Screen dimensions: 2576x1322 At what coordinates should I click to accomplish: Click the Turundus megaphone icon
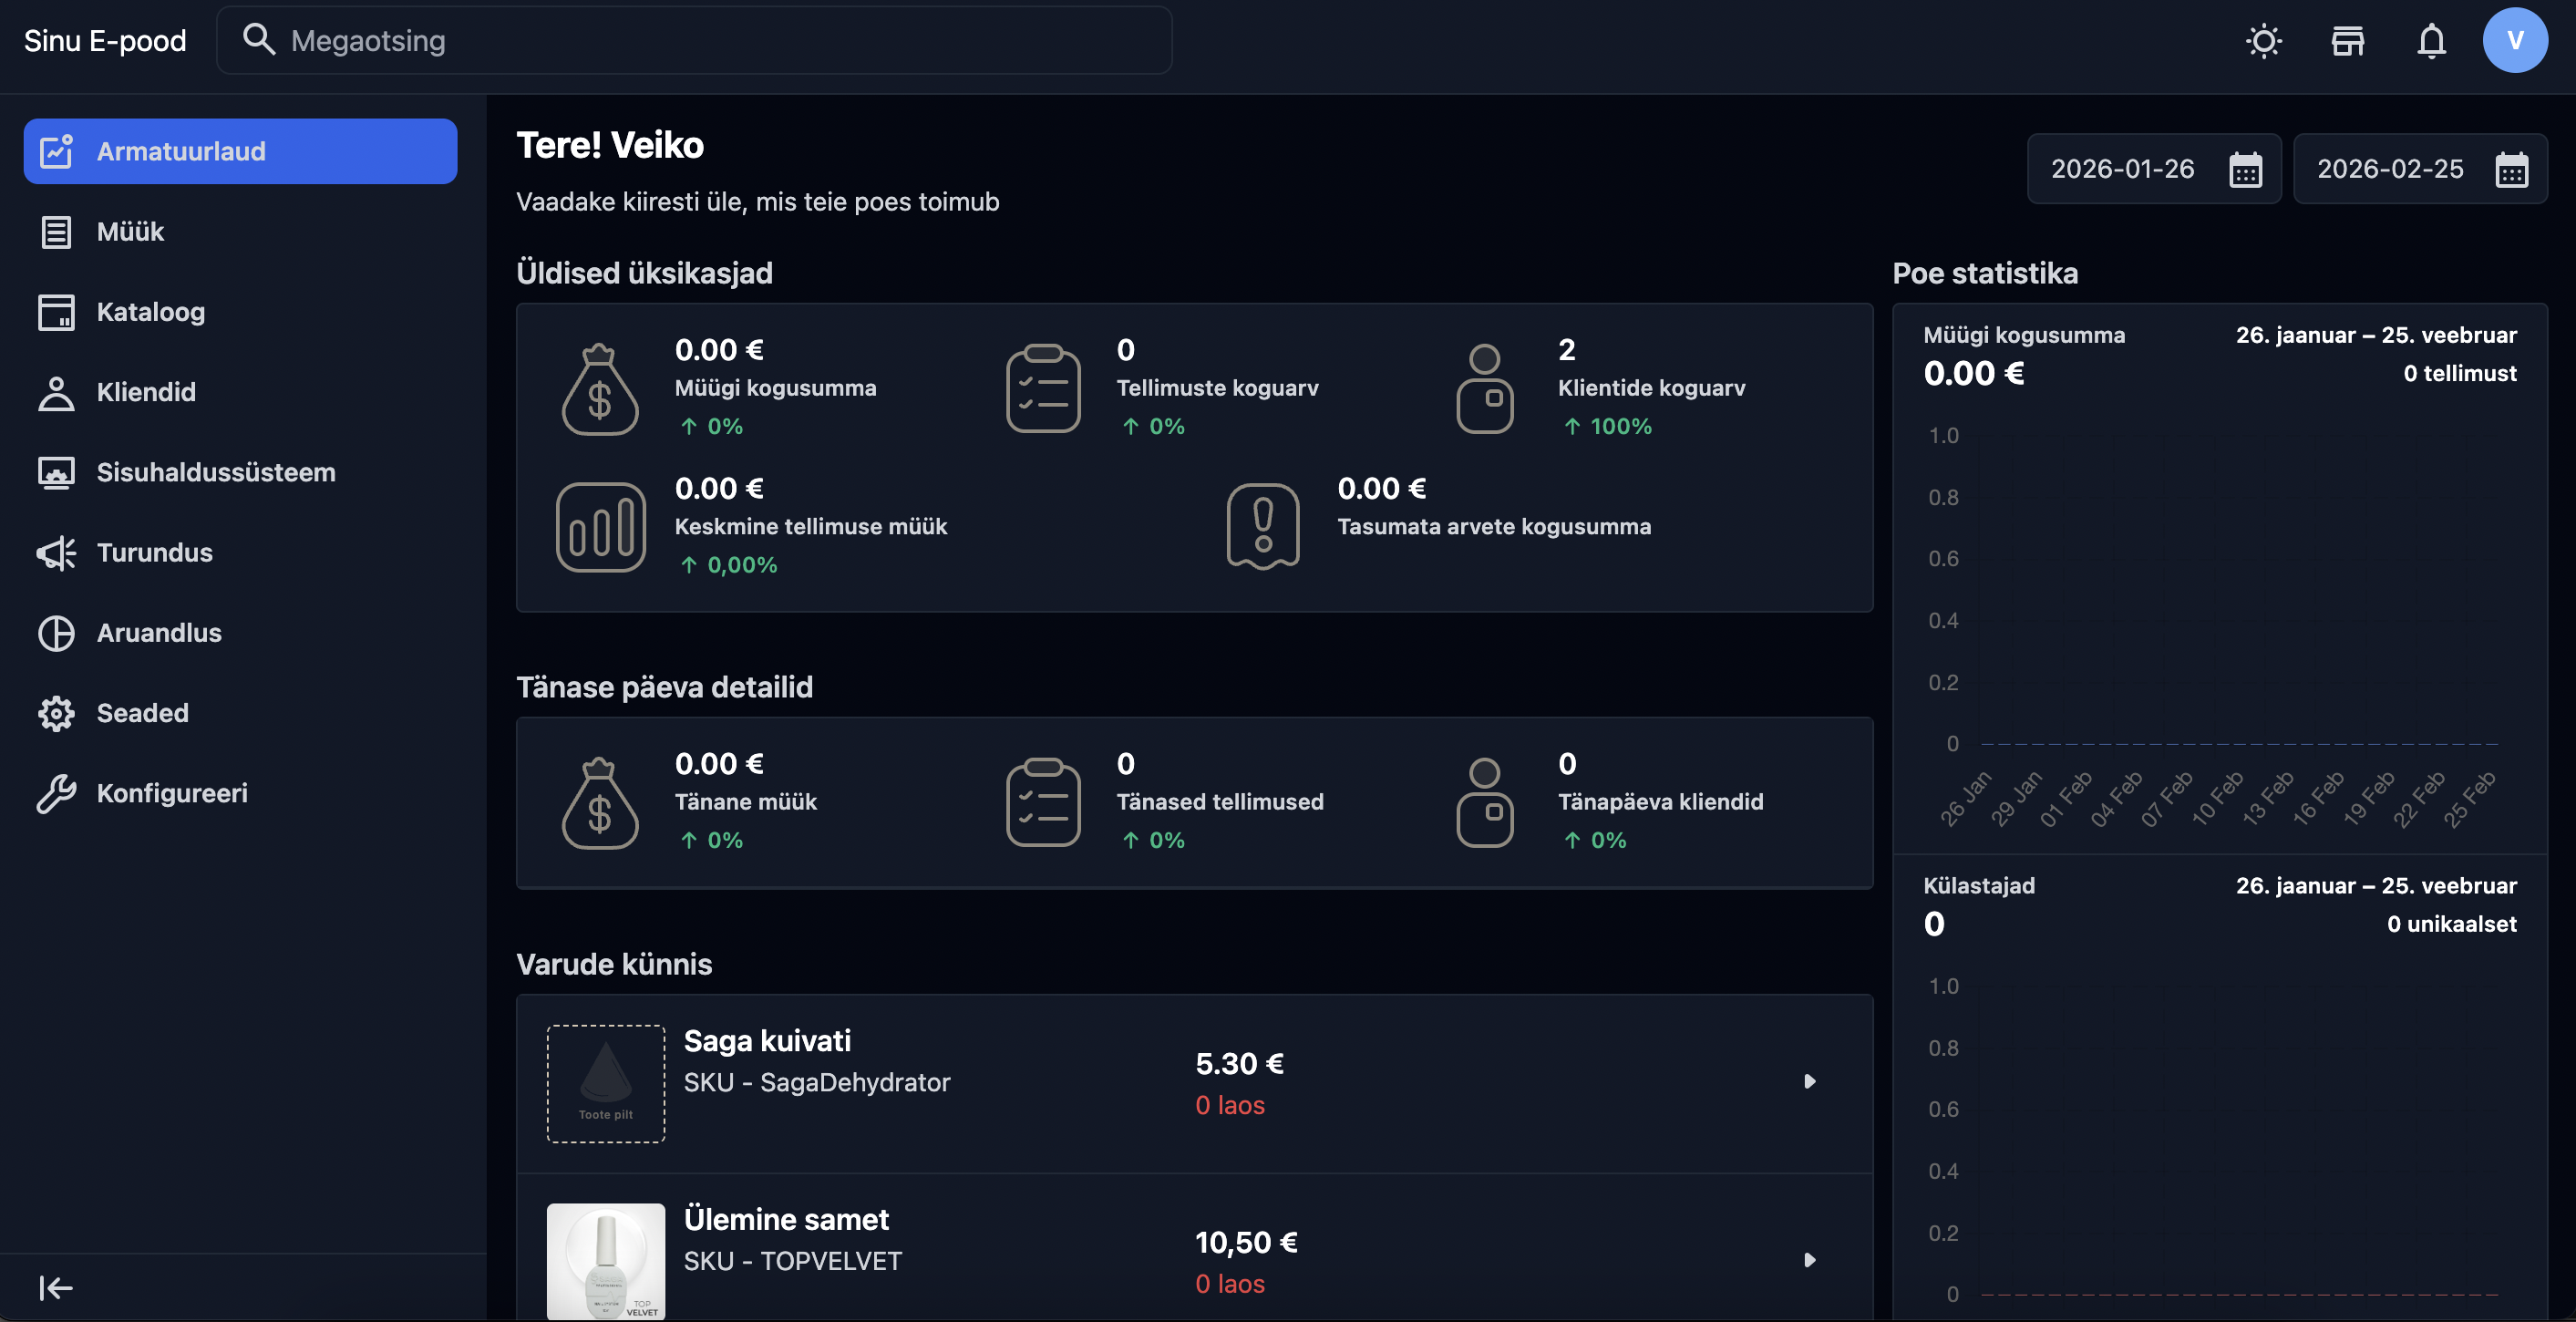point(56,553)
